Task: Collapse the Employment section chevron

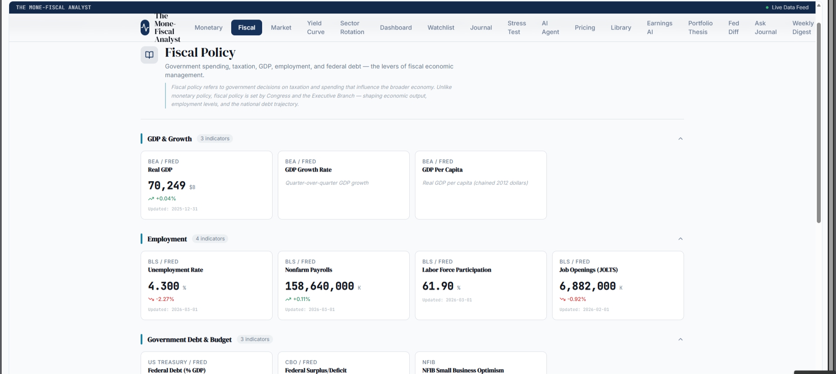Action: pos(681,239)
